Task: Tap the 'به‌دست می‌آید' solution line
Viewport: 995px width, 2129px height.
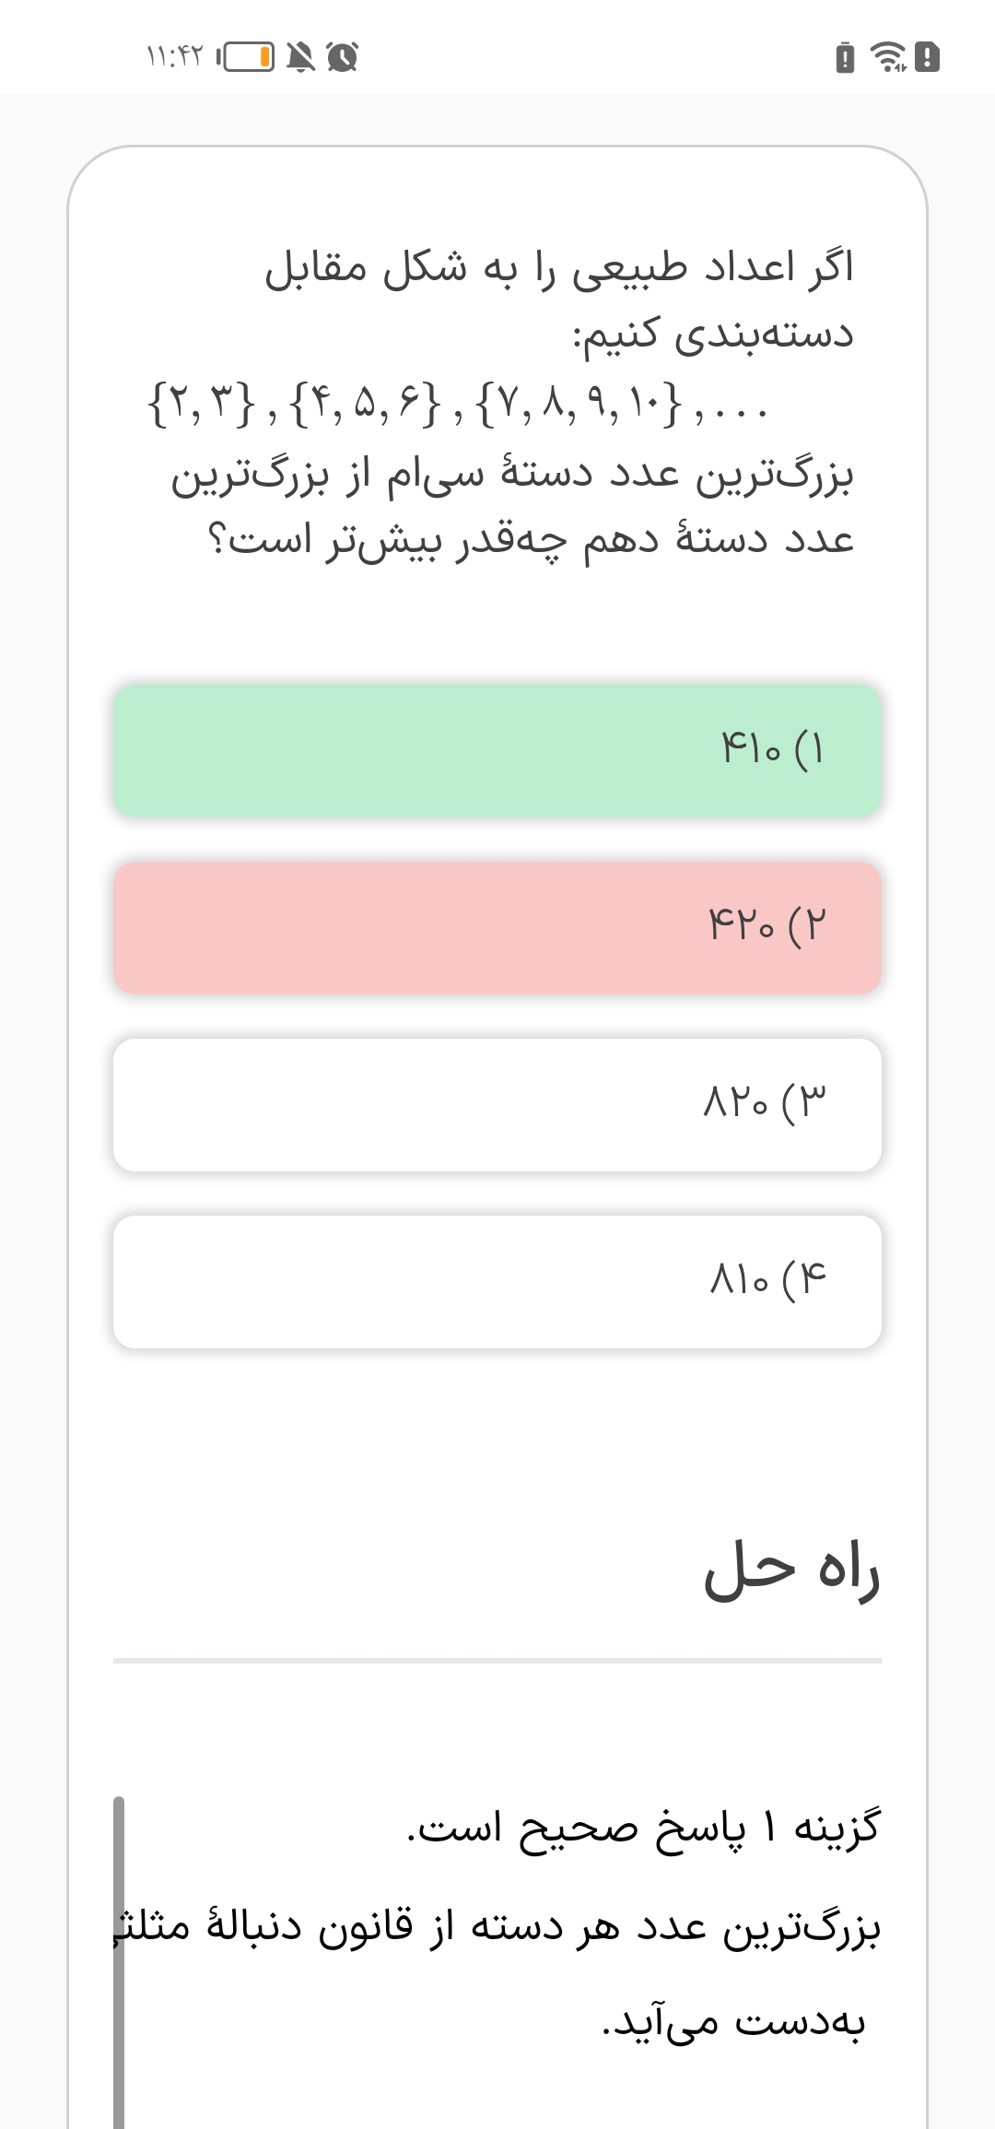Action: point(733,2023)
